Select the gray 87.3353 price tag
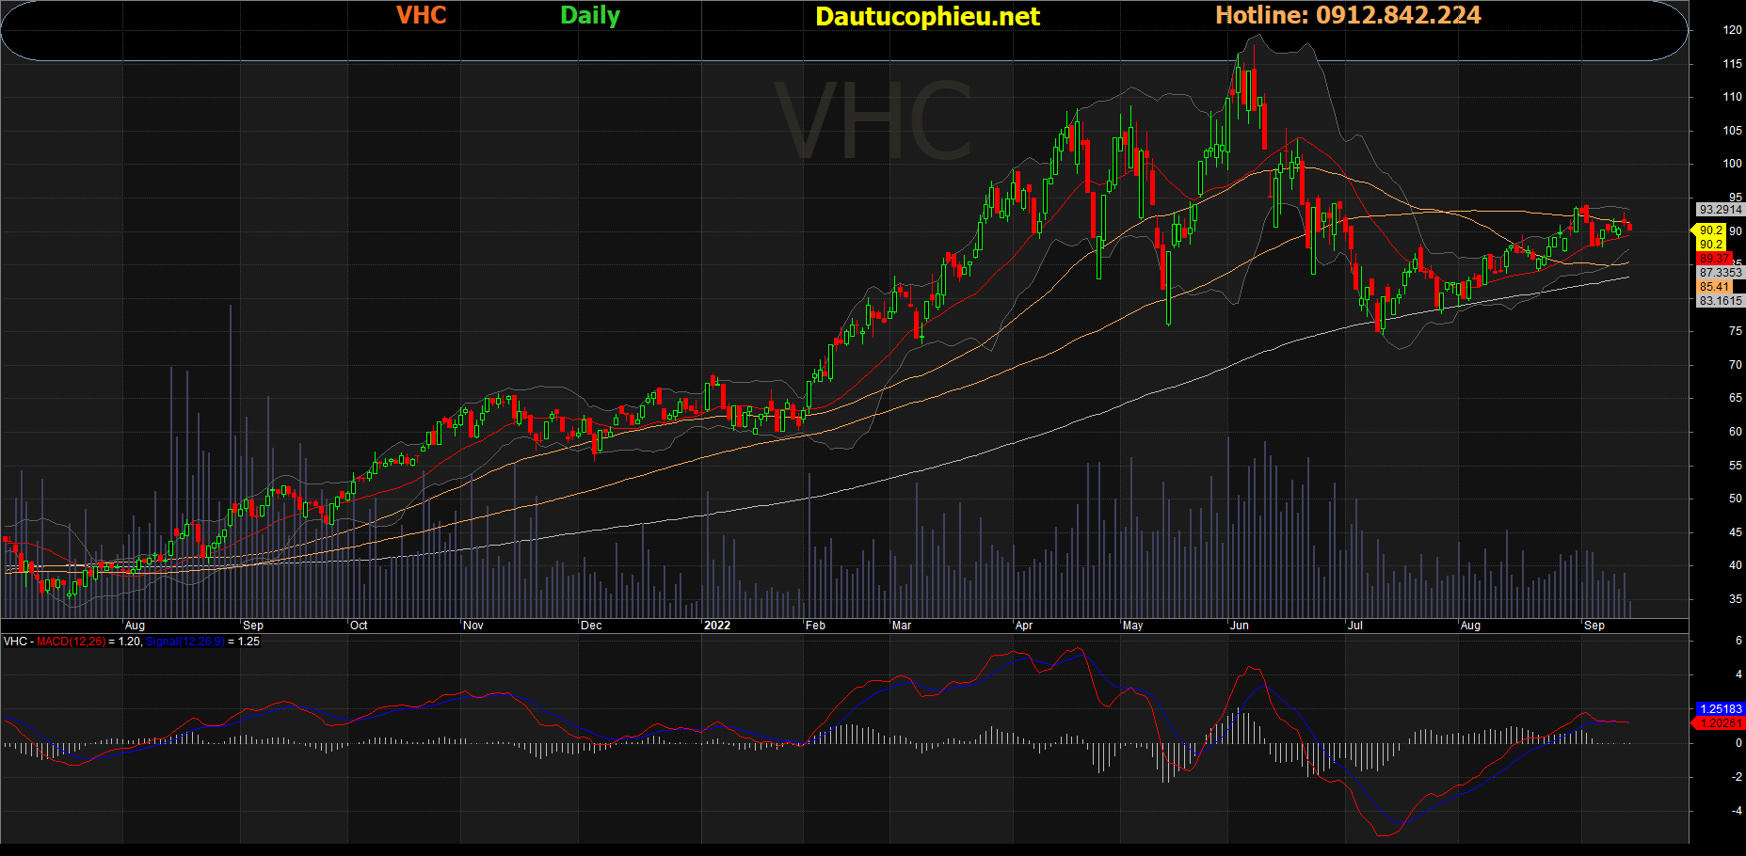Screen dimensions: 1746x856 (x=1720, y=273)
